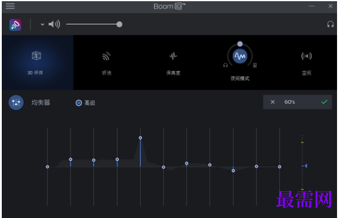
Task: Click the tallest equalizer band handle
Action: tap(140, 138)
